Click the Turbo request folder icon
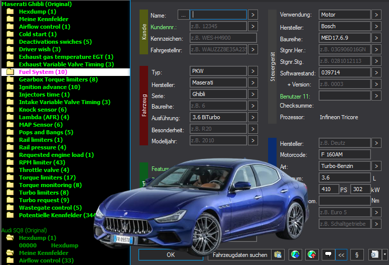Image resolution: width=389 pixels, height=265 pixels. pyautogui.click(x=10, y=200)
